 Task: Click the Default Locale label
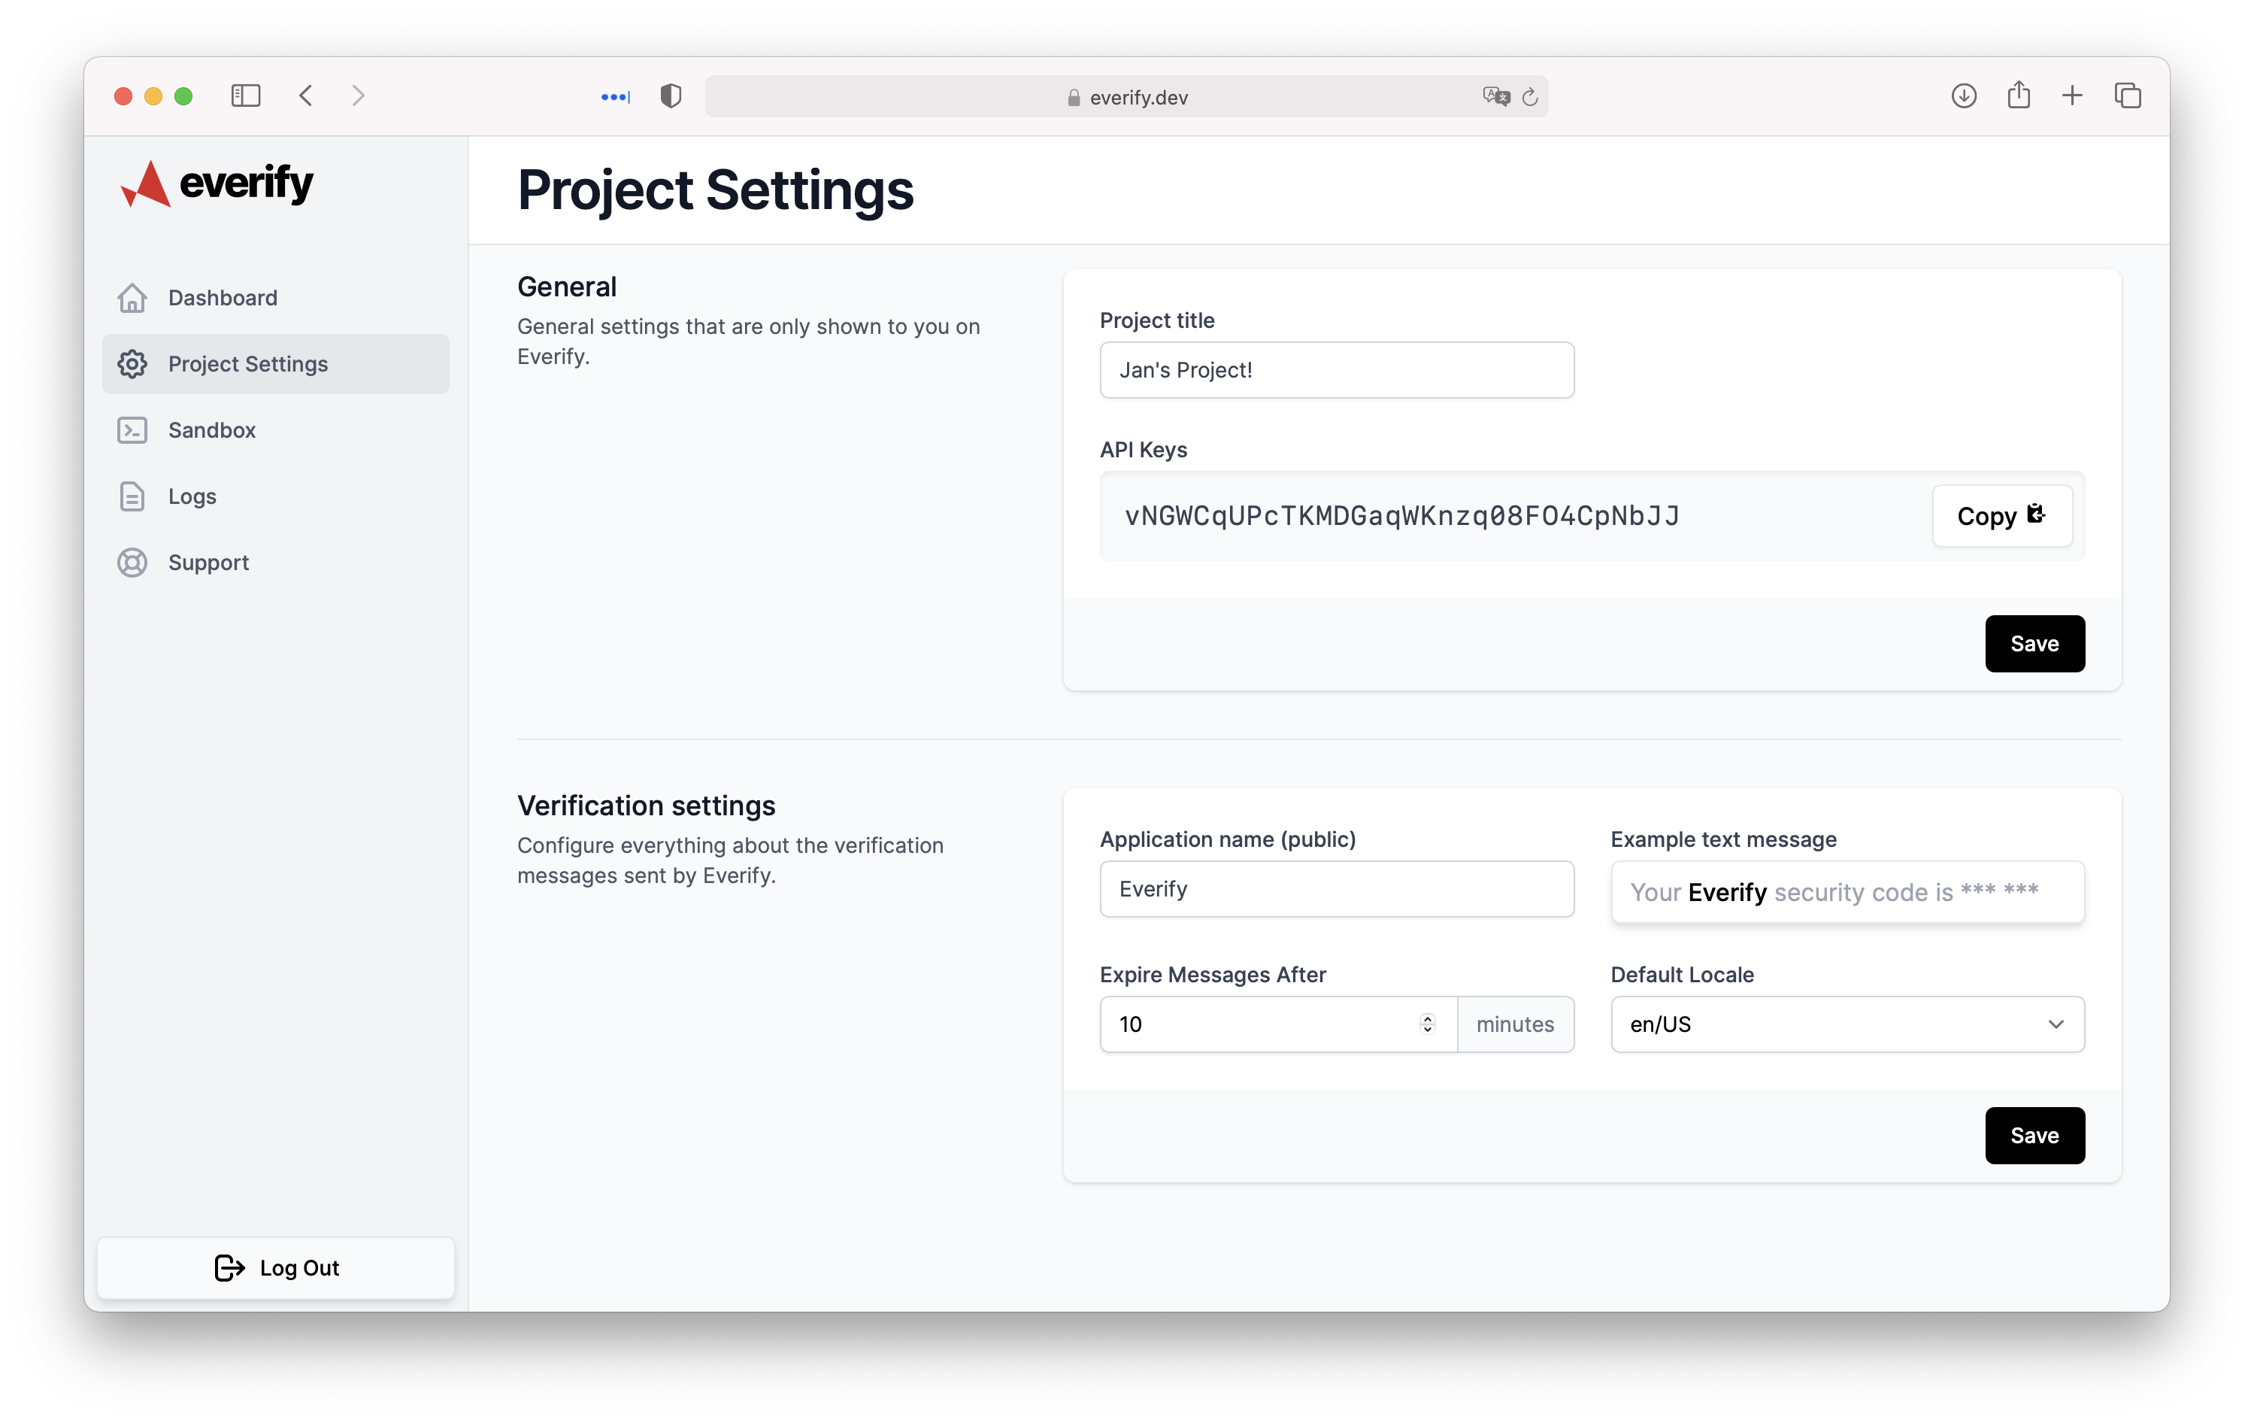(x=1682, y=975)
